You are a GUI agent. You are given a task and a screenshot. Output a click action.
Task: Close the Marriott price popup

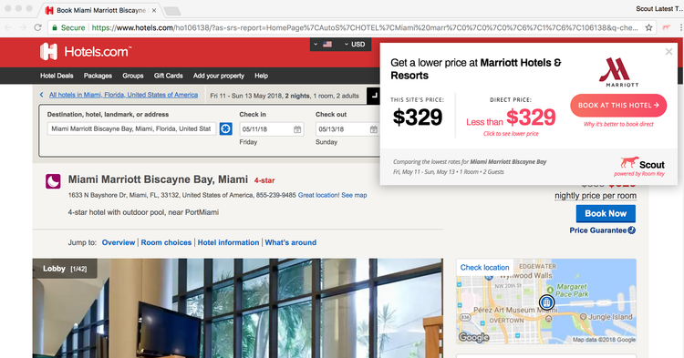coord(668,52)
